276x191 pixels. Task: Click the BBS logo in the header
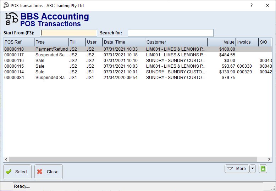[x=11, y=20]
